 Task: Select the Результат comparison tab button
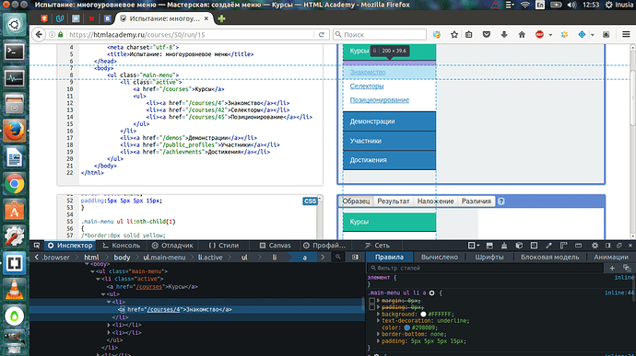[x=394, y=201]
